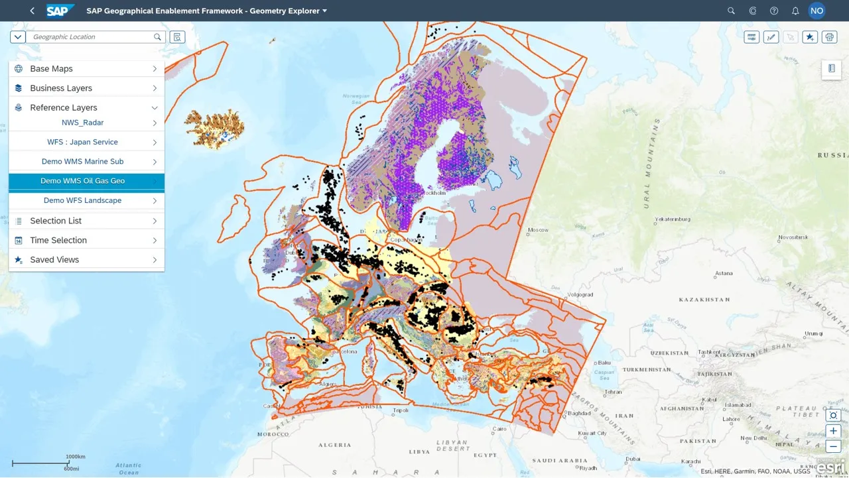Image resolution: width=849 pixels, height=478 pixels.
Task: Click the Geographic Location search field
Action: [x=92, y=37]
